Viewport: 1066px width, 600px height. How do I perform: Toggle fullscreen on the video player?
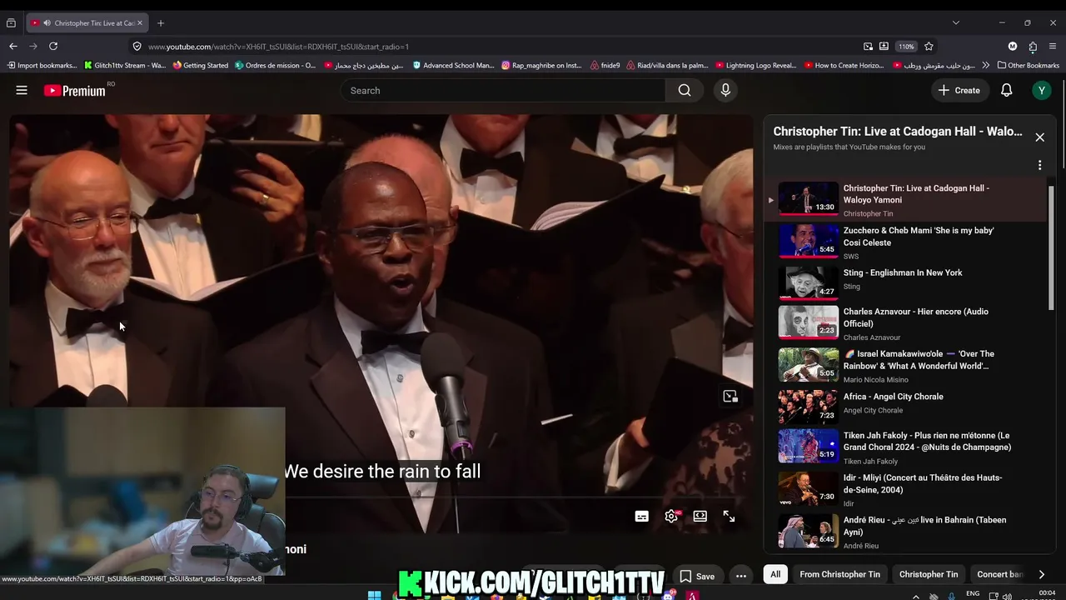(729, 517)
